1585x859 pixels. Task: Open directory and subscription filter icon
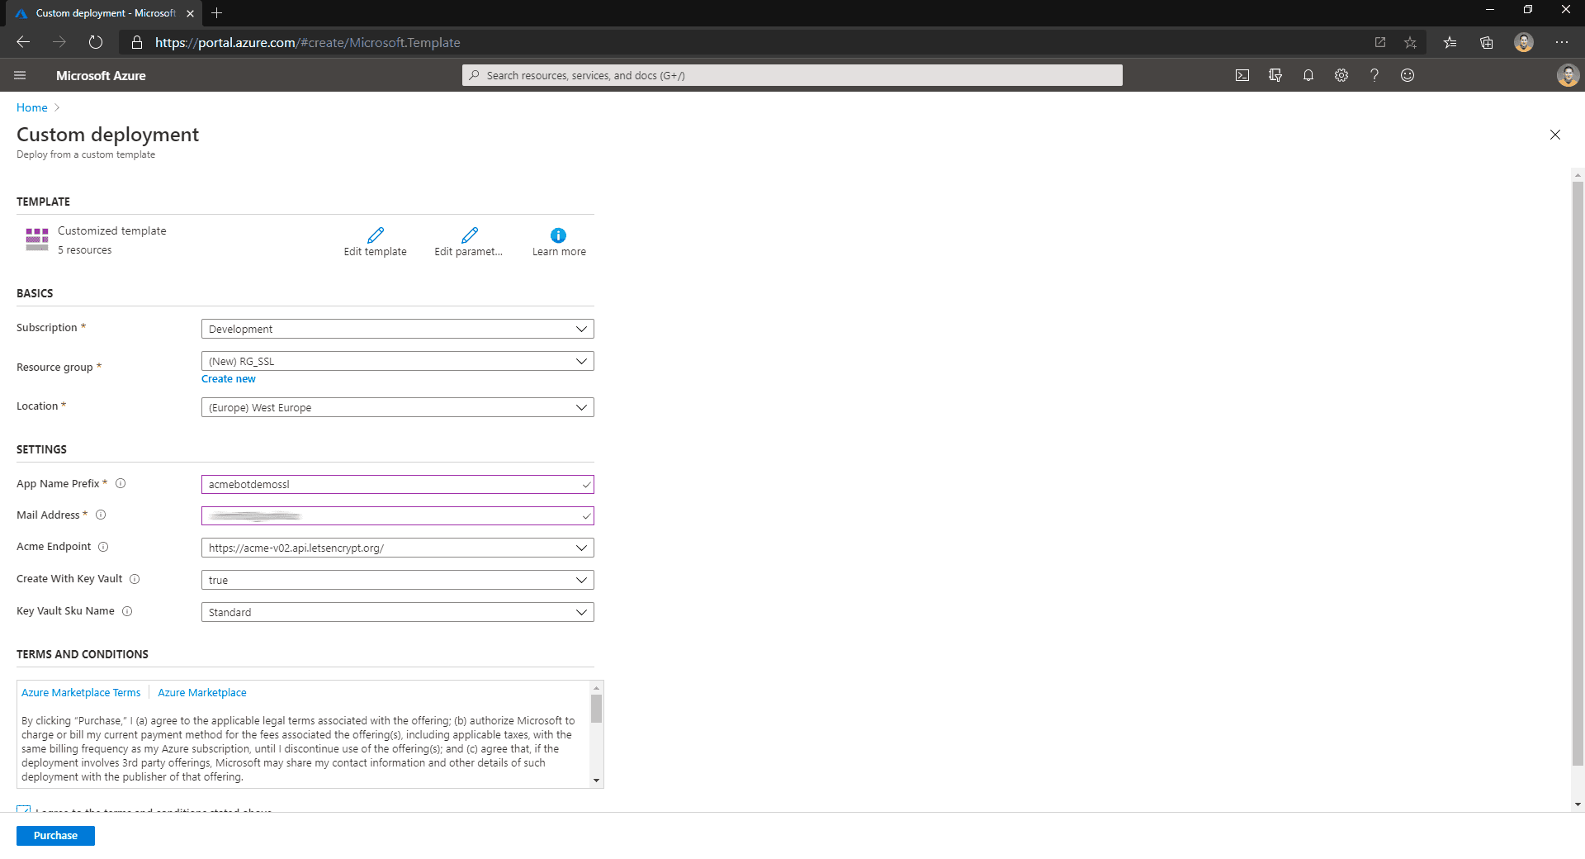point(1275,75)
